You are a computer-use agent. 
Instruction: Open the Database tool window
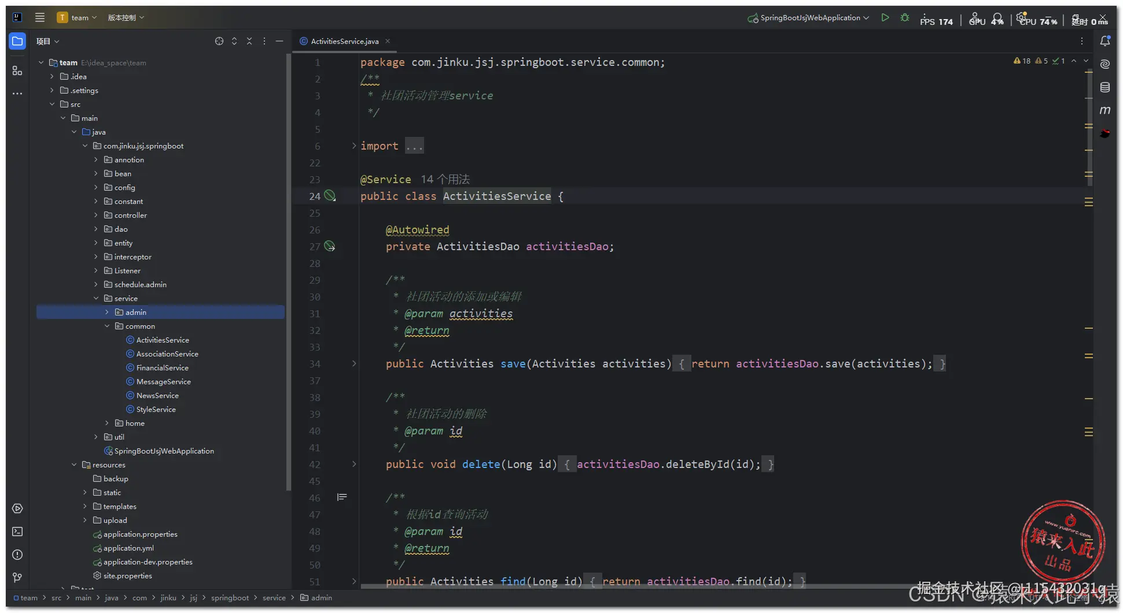pyautogui.click(x=1105, y=87)
